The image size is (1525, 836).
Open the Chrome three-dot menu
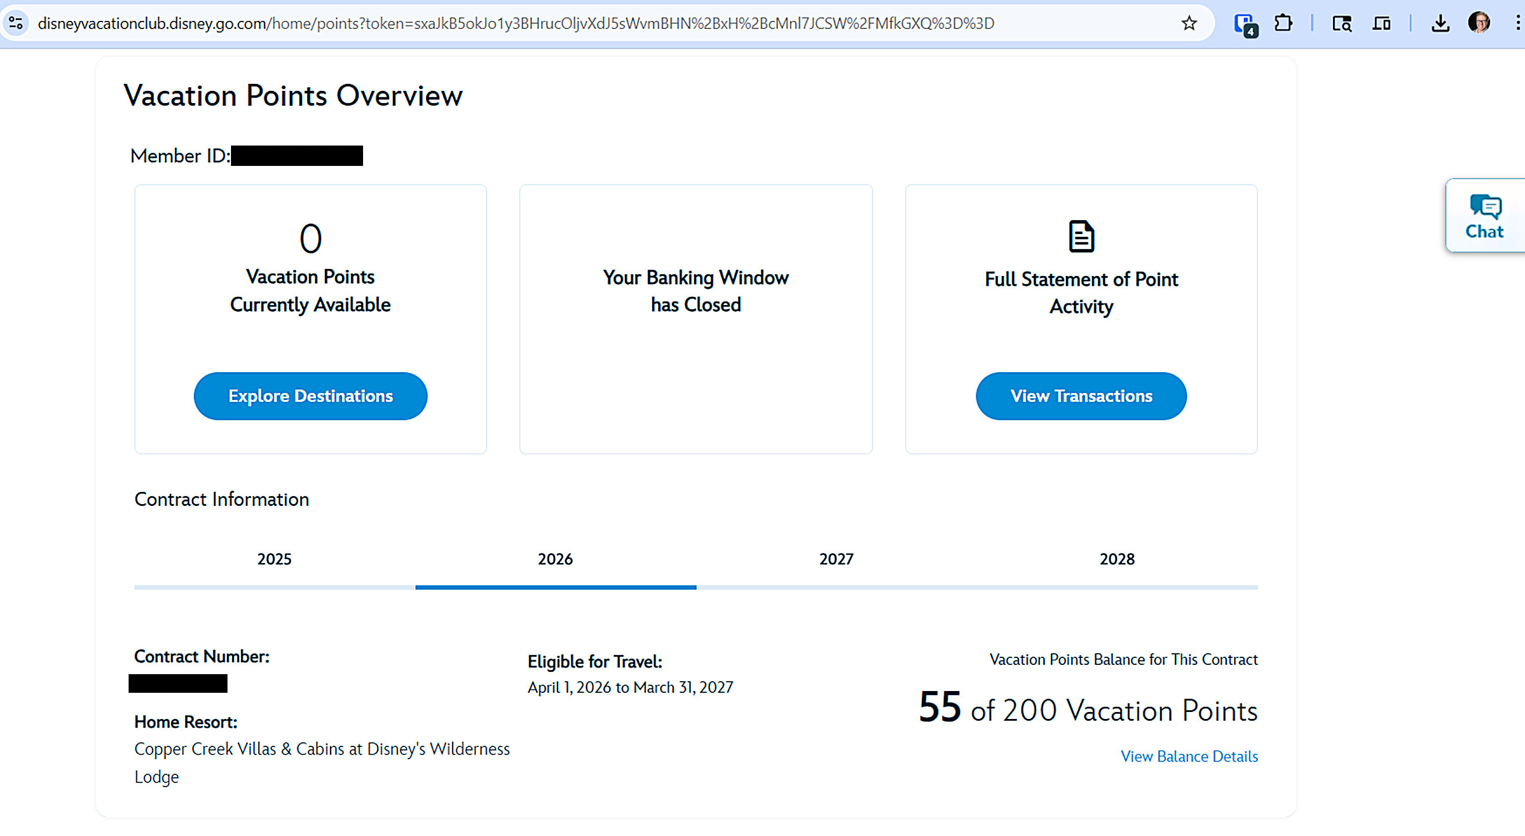1517,23
